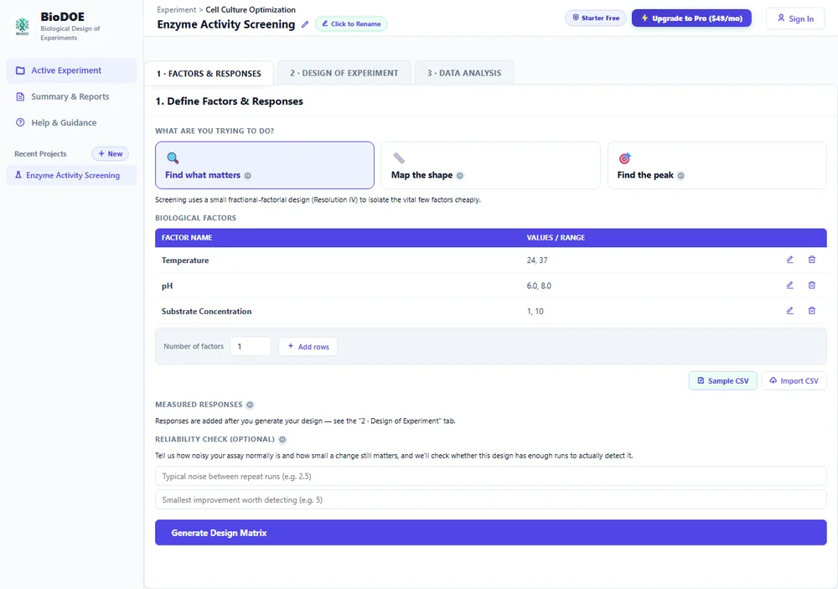
Task: Delete the Substrate Concentration row
Action: click(811, 311)
